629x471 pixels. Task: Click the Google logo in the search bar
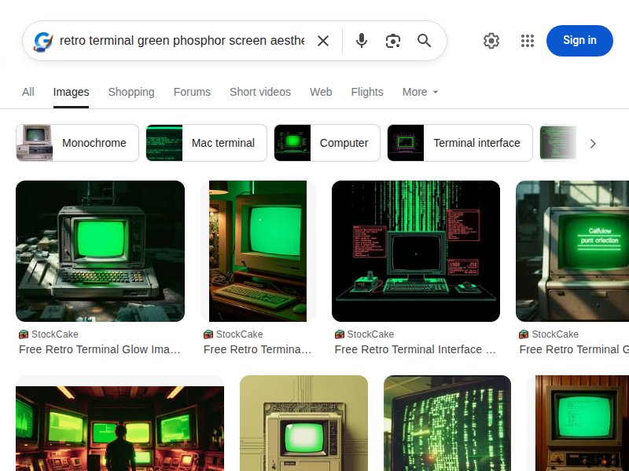43,40
